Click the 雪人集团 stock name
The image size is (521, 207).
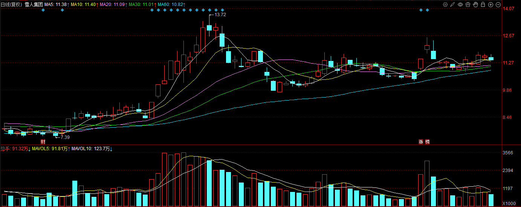[x=34, y=4]
